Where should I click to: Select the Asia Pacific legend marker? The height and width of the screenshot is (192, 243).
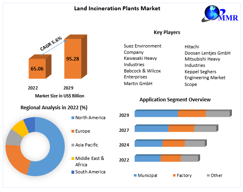(73, 145)
